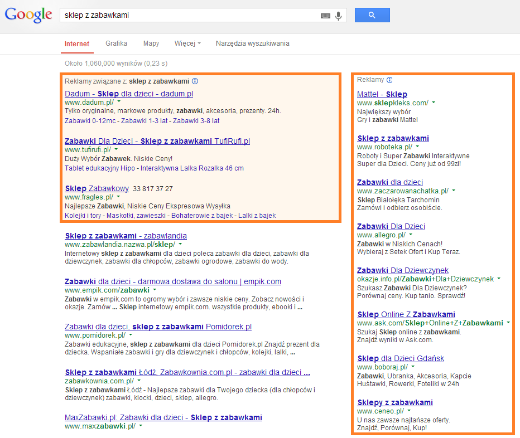The image size is (520, 438).
Task: Click the blue search magnifier button
Action: pos(372,15)
